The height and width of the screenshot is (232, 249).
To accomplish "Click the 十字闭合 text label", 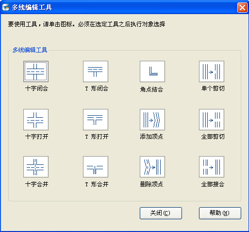I will (x=37, y=89).
